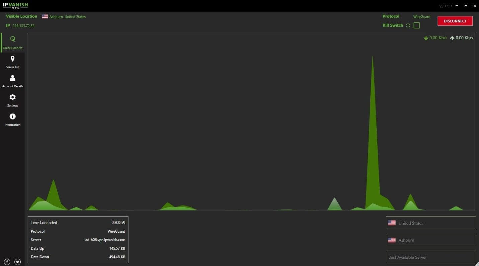Open the Ashburn city selector
This screenshot has width=479, height=266.
coord(431,240)
